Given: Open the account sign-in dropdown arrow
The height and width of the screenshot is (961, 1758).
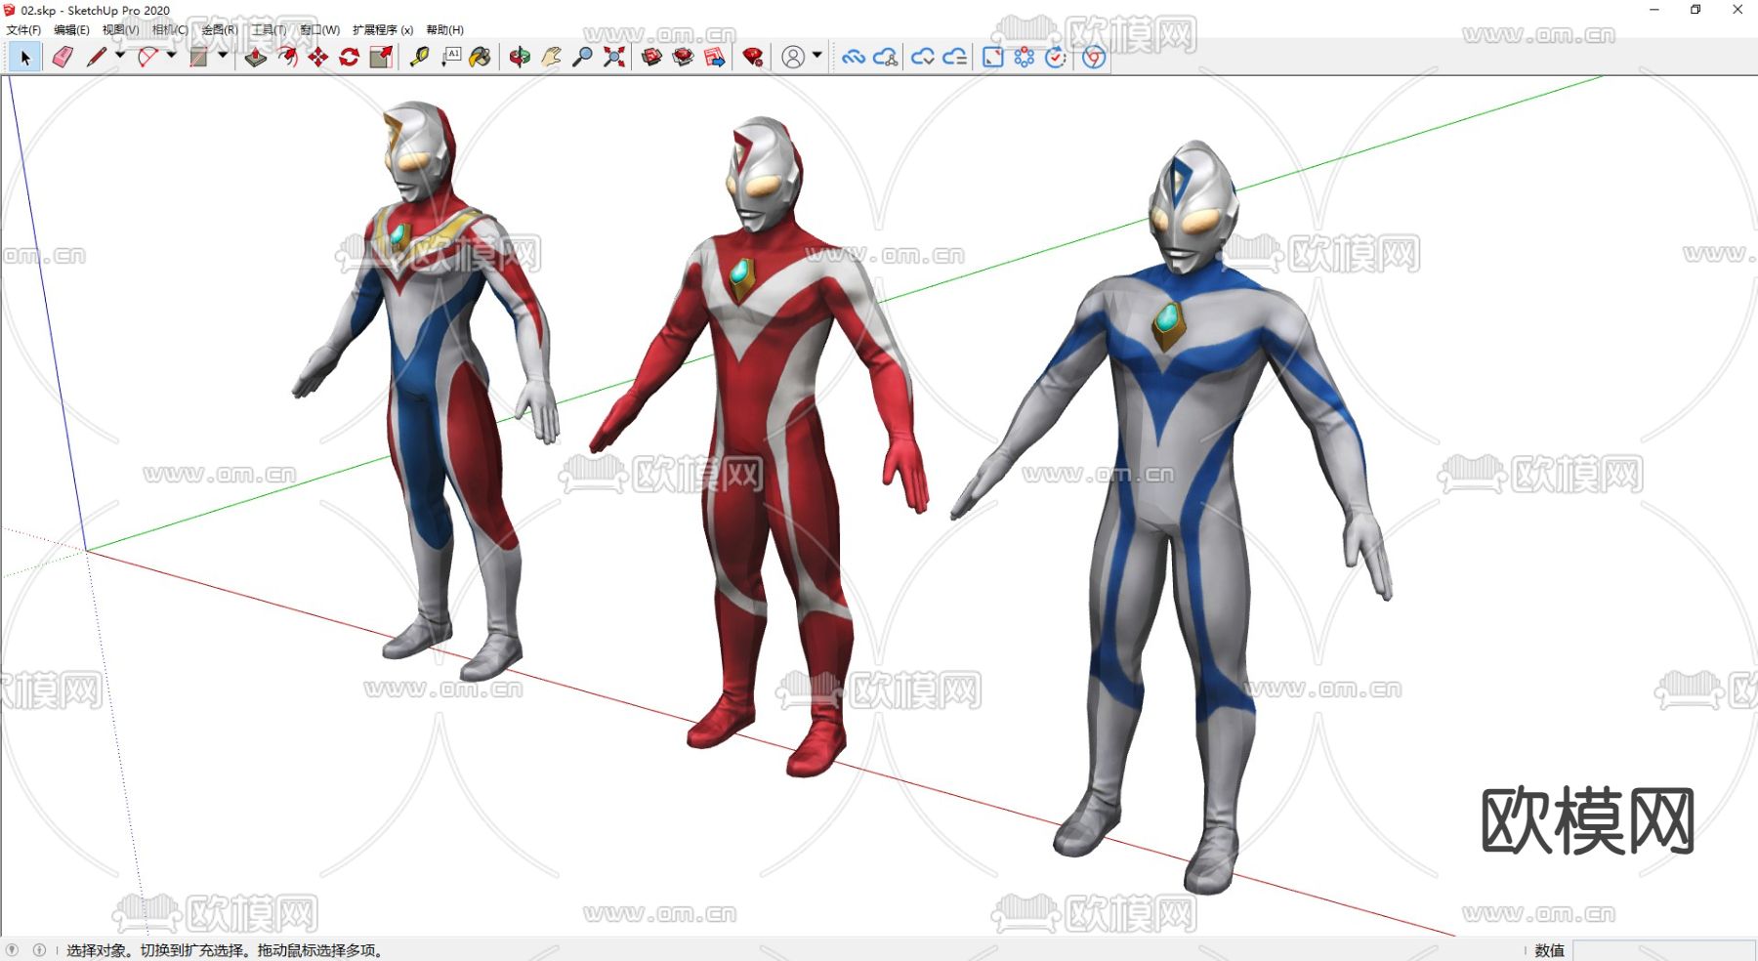Looking at the screenshot, I should pyautogui.click(x=817, y=56).
